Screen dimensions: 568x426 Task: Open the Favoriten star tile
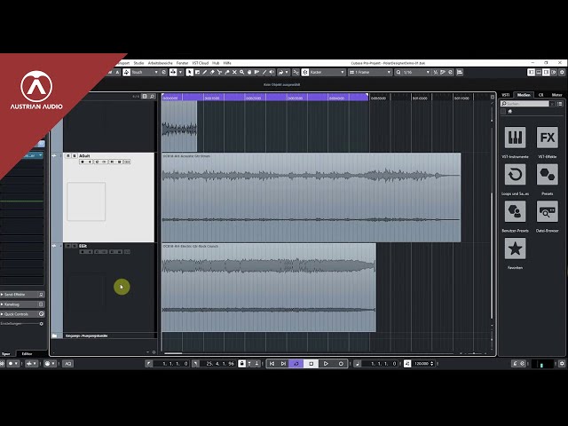515,248
